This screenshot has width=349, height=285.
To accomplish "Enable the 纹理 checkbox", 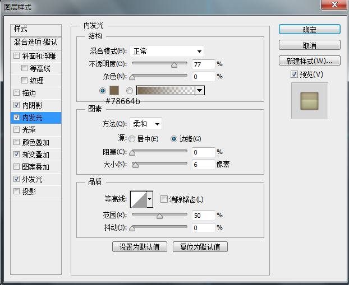I will (x=24, y=80).
